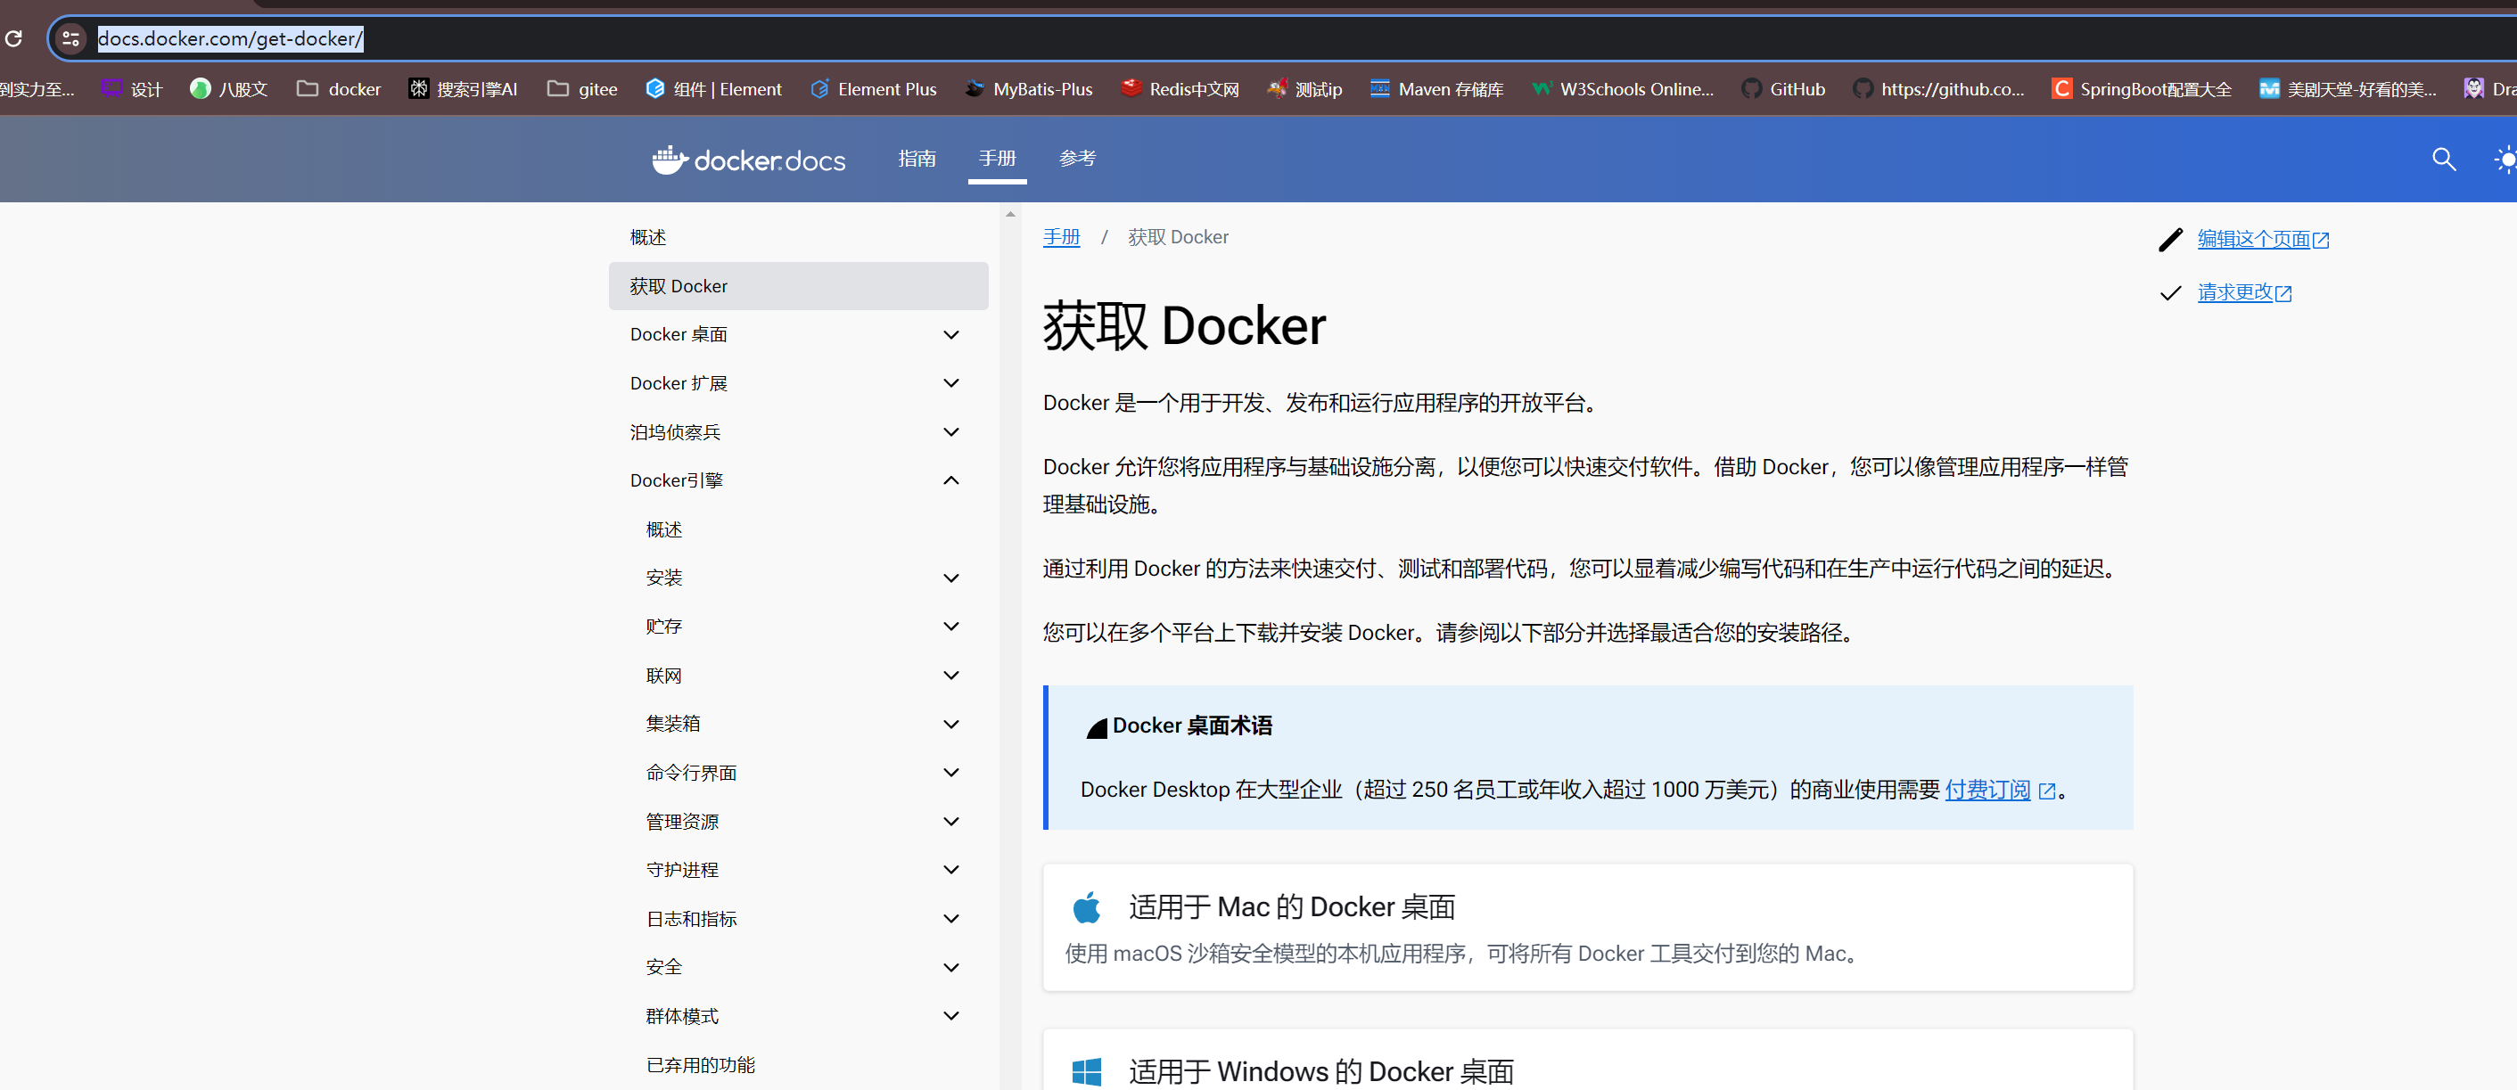Screen dimensions: 2517x1090
Task: Expand the 管理资源 subsection chevron
Action: tap(950, 822)
